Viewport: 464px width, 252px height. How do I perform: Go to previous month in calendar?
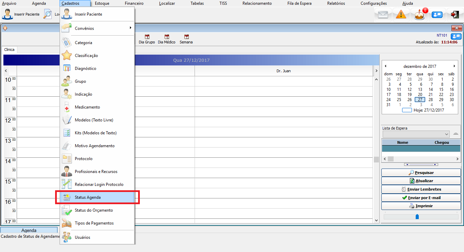(385, 66)
